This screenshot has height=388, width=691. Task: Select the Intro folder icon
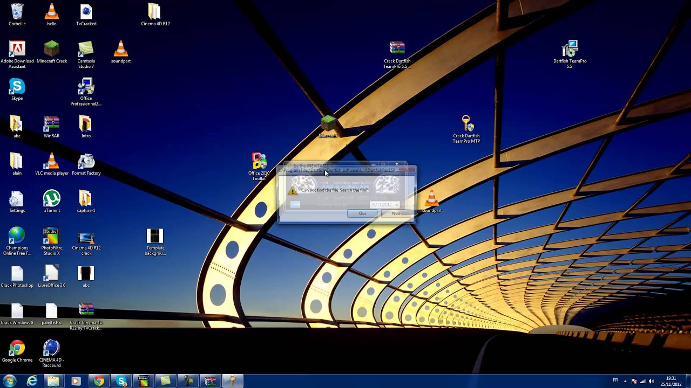coord(86,127)
